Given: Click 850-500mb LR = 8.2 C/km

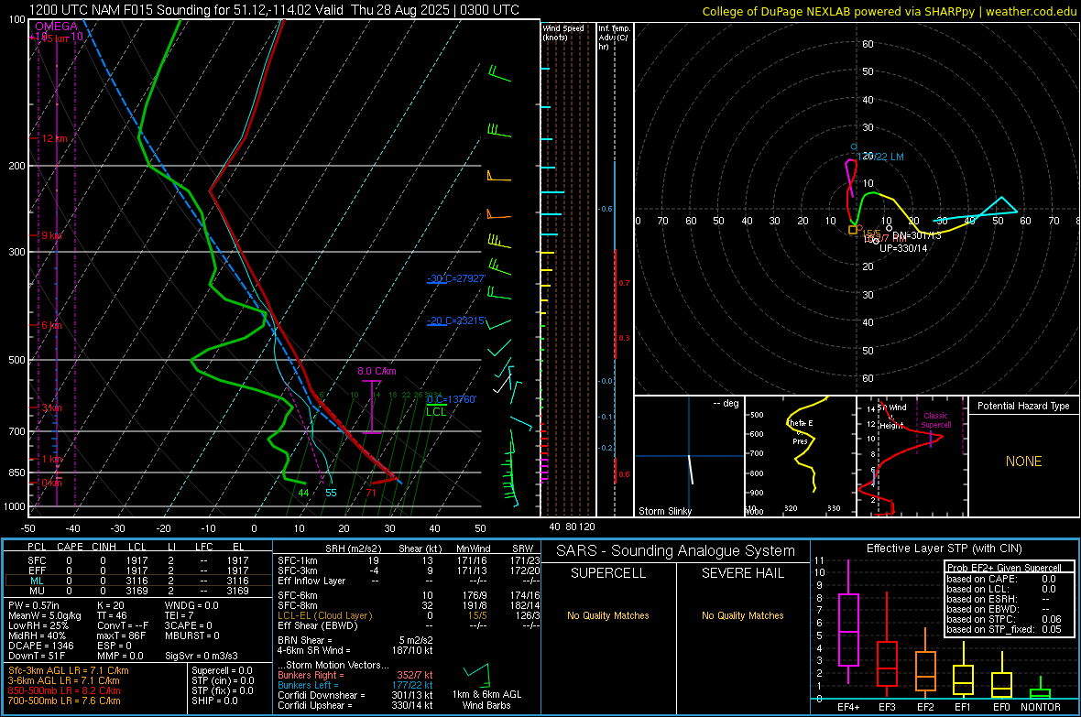Looking at the screenshot, I should click(x=64, y=690).
